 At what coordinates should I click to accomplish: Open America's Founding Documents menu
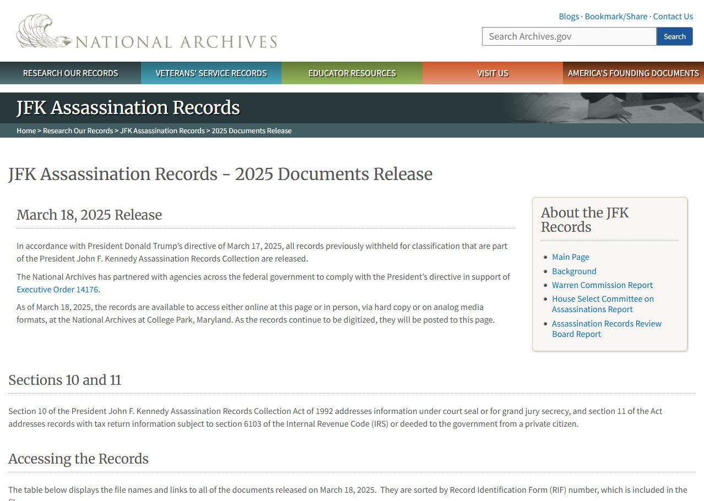pos(633,73)
